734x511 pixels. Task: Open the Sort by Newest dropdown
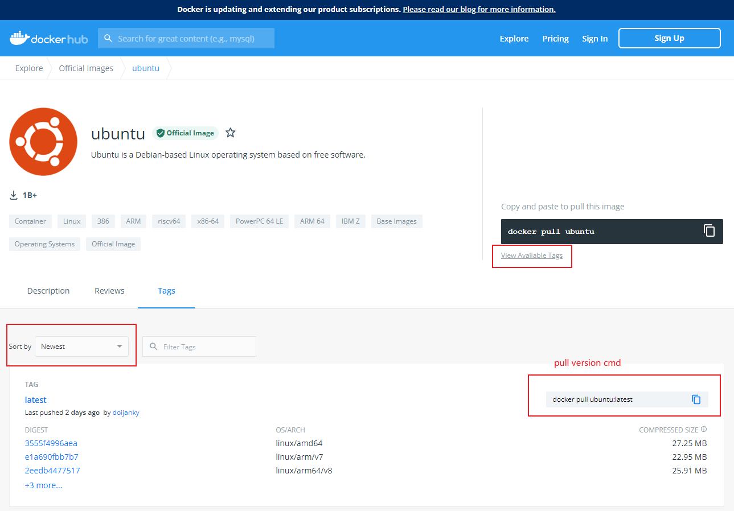click(x=81, y=346)
